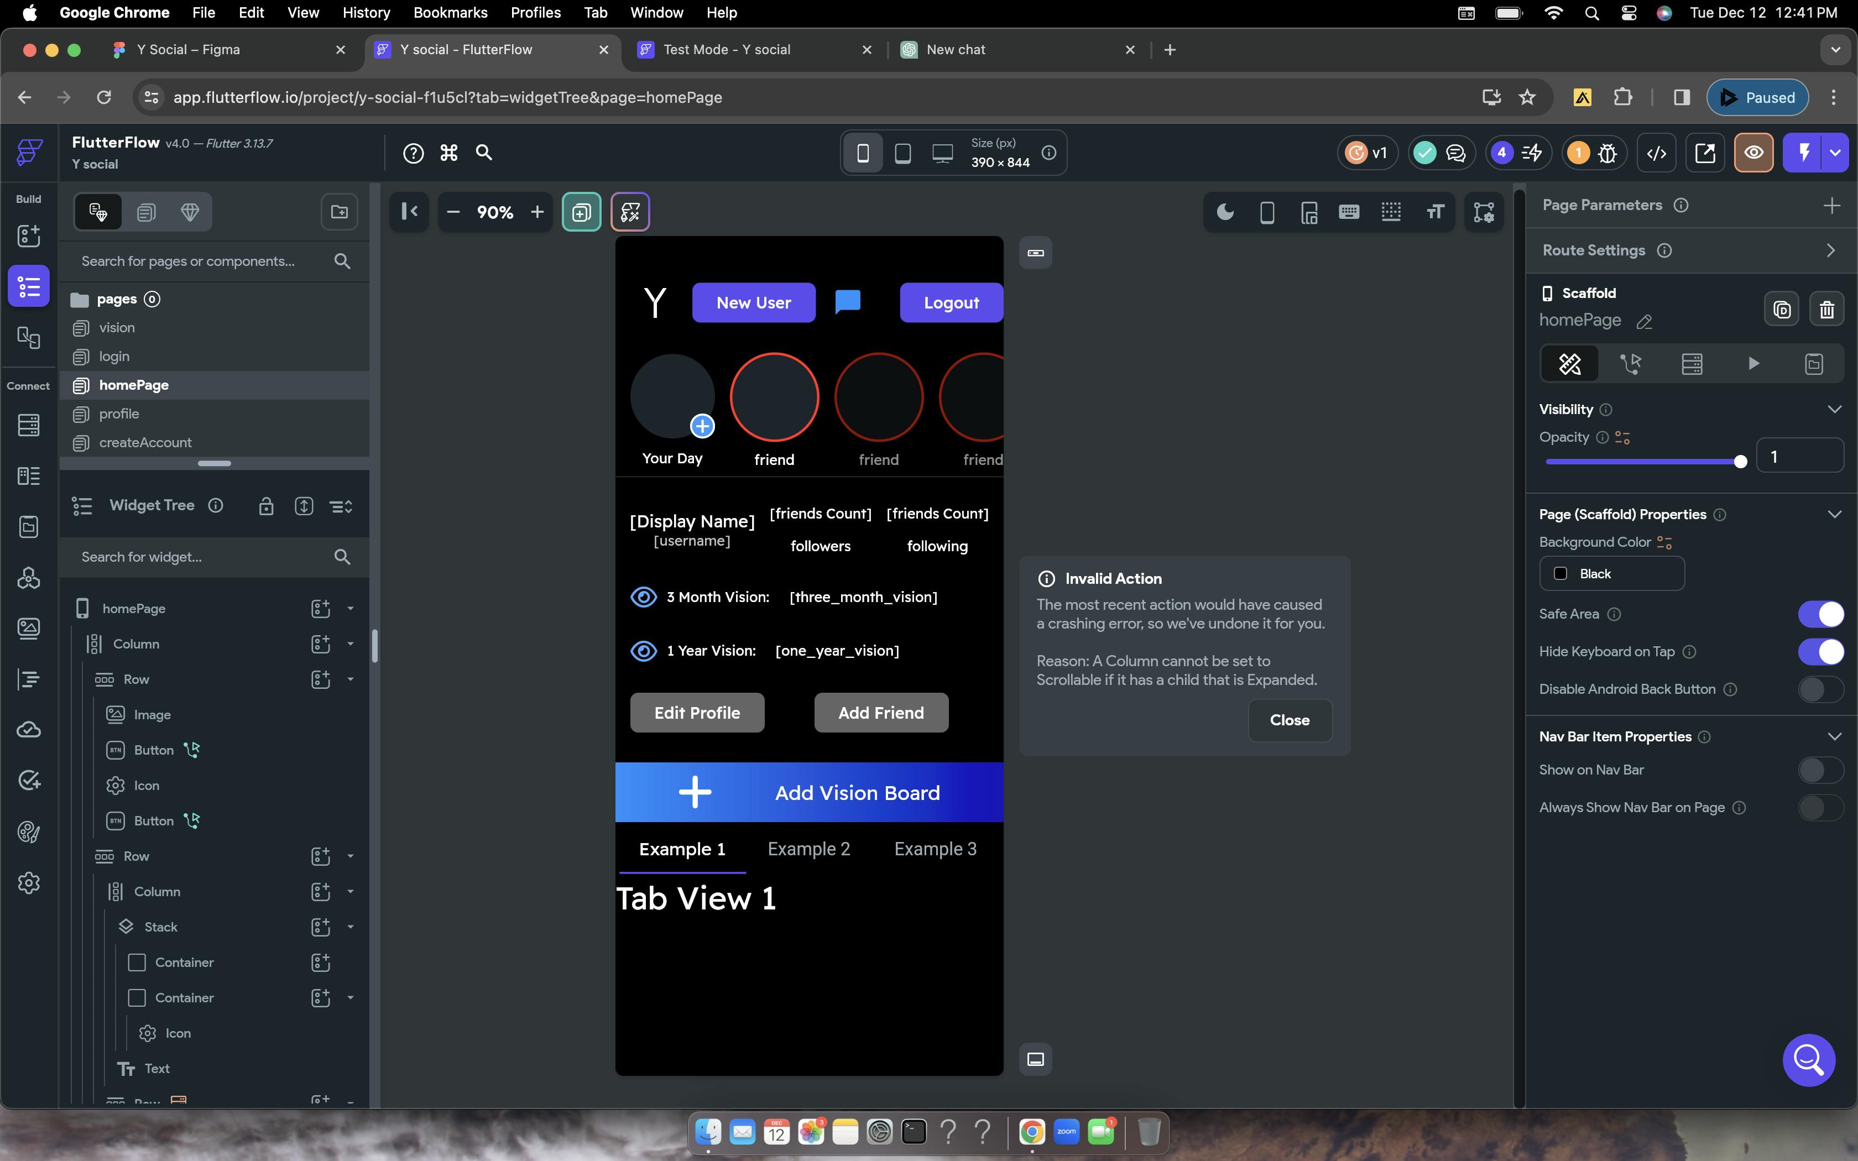Open the preview eye button
The image size is (1858, 1161).
(x=1753, y=153)
